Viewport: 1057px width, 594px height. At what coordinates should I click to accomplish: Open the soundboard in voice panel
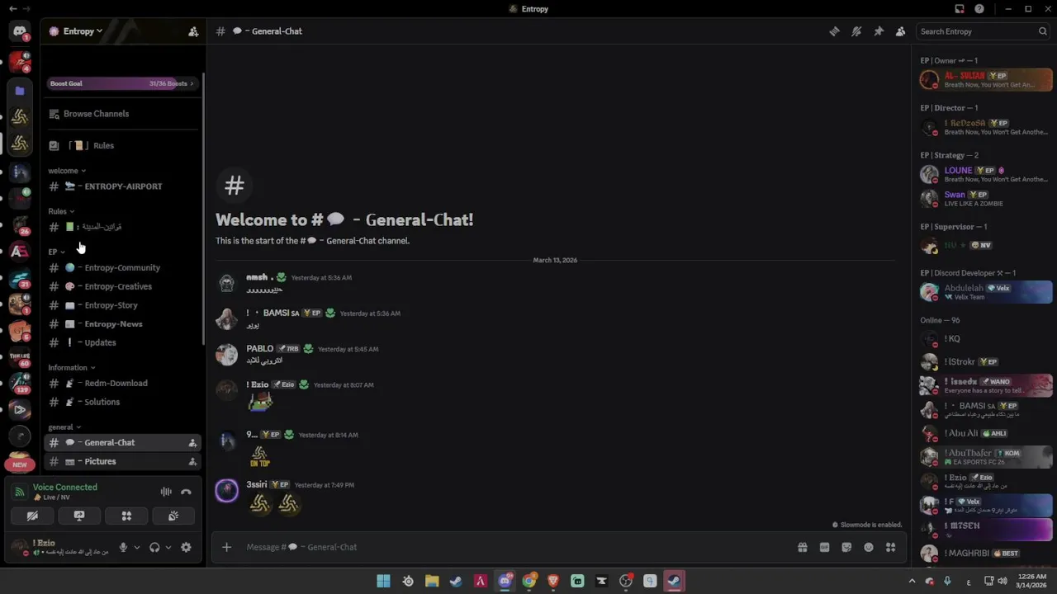pos(173,516)
